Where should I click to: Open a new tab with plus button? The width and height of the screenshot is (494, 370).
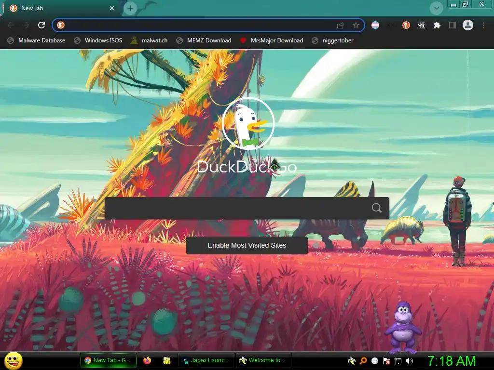(x=130, y=8)
